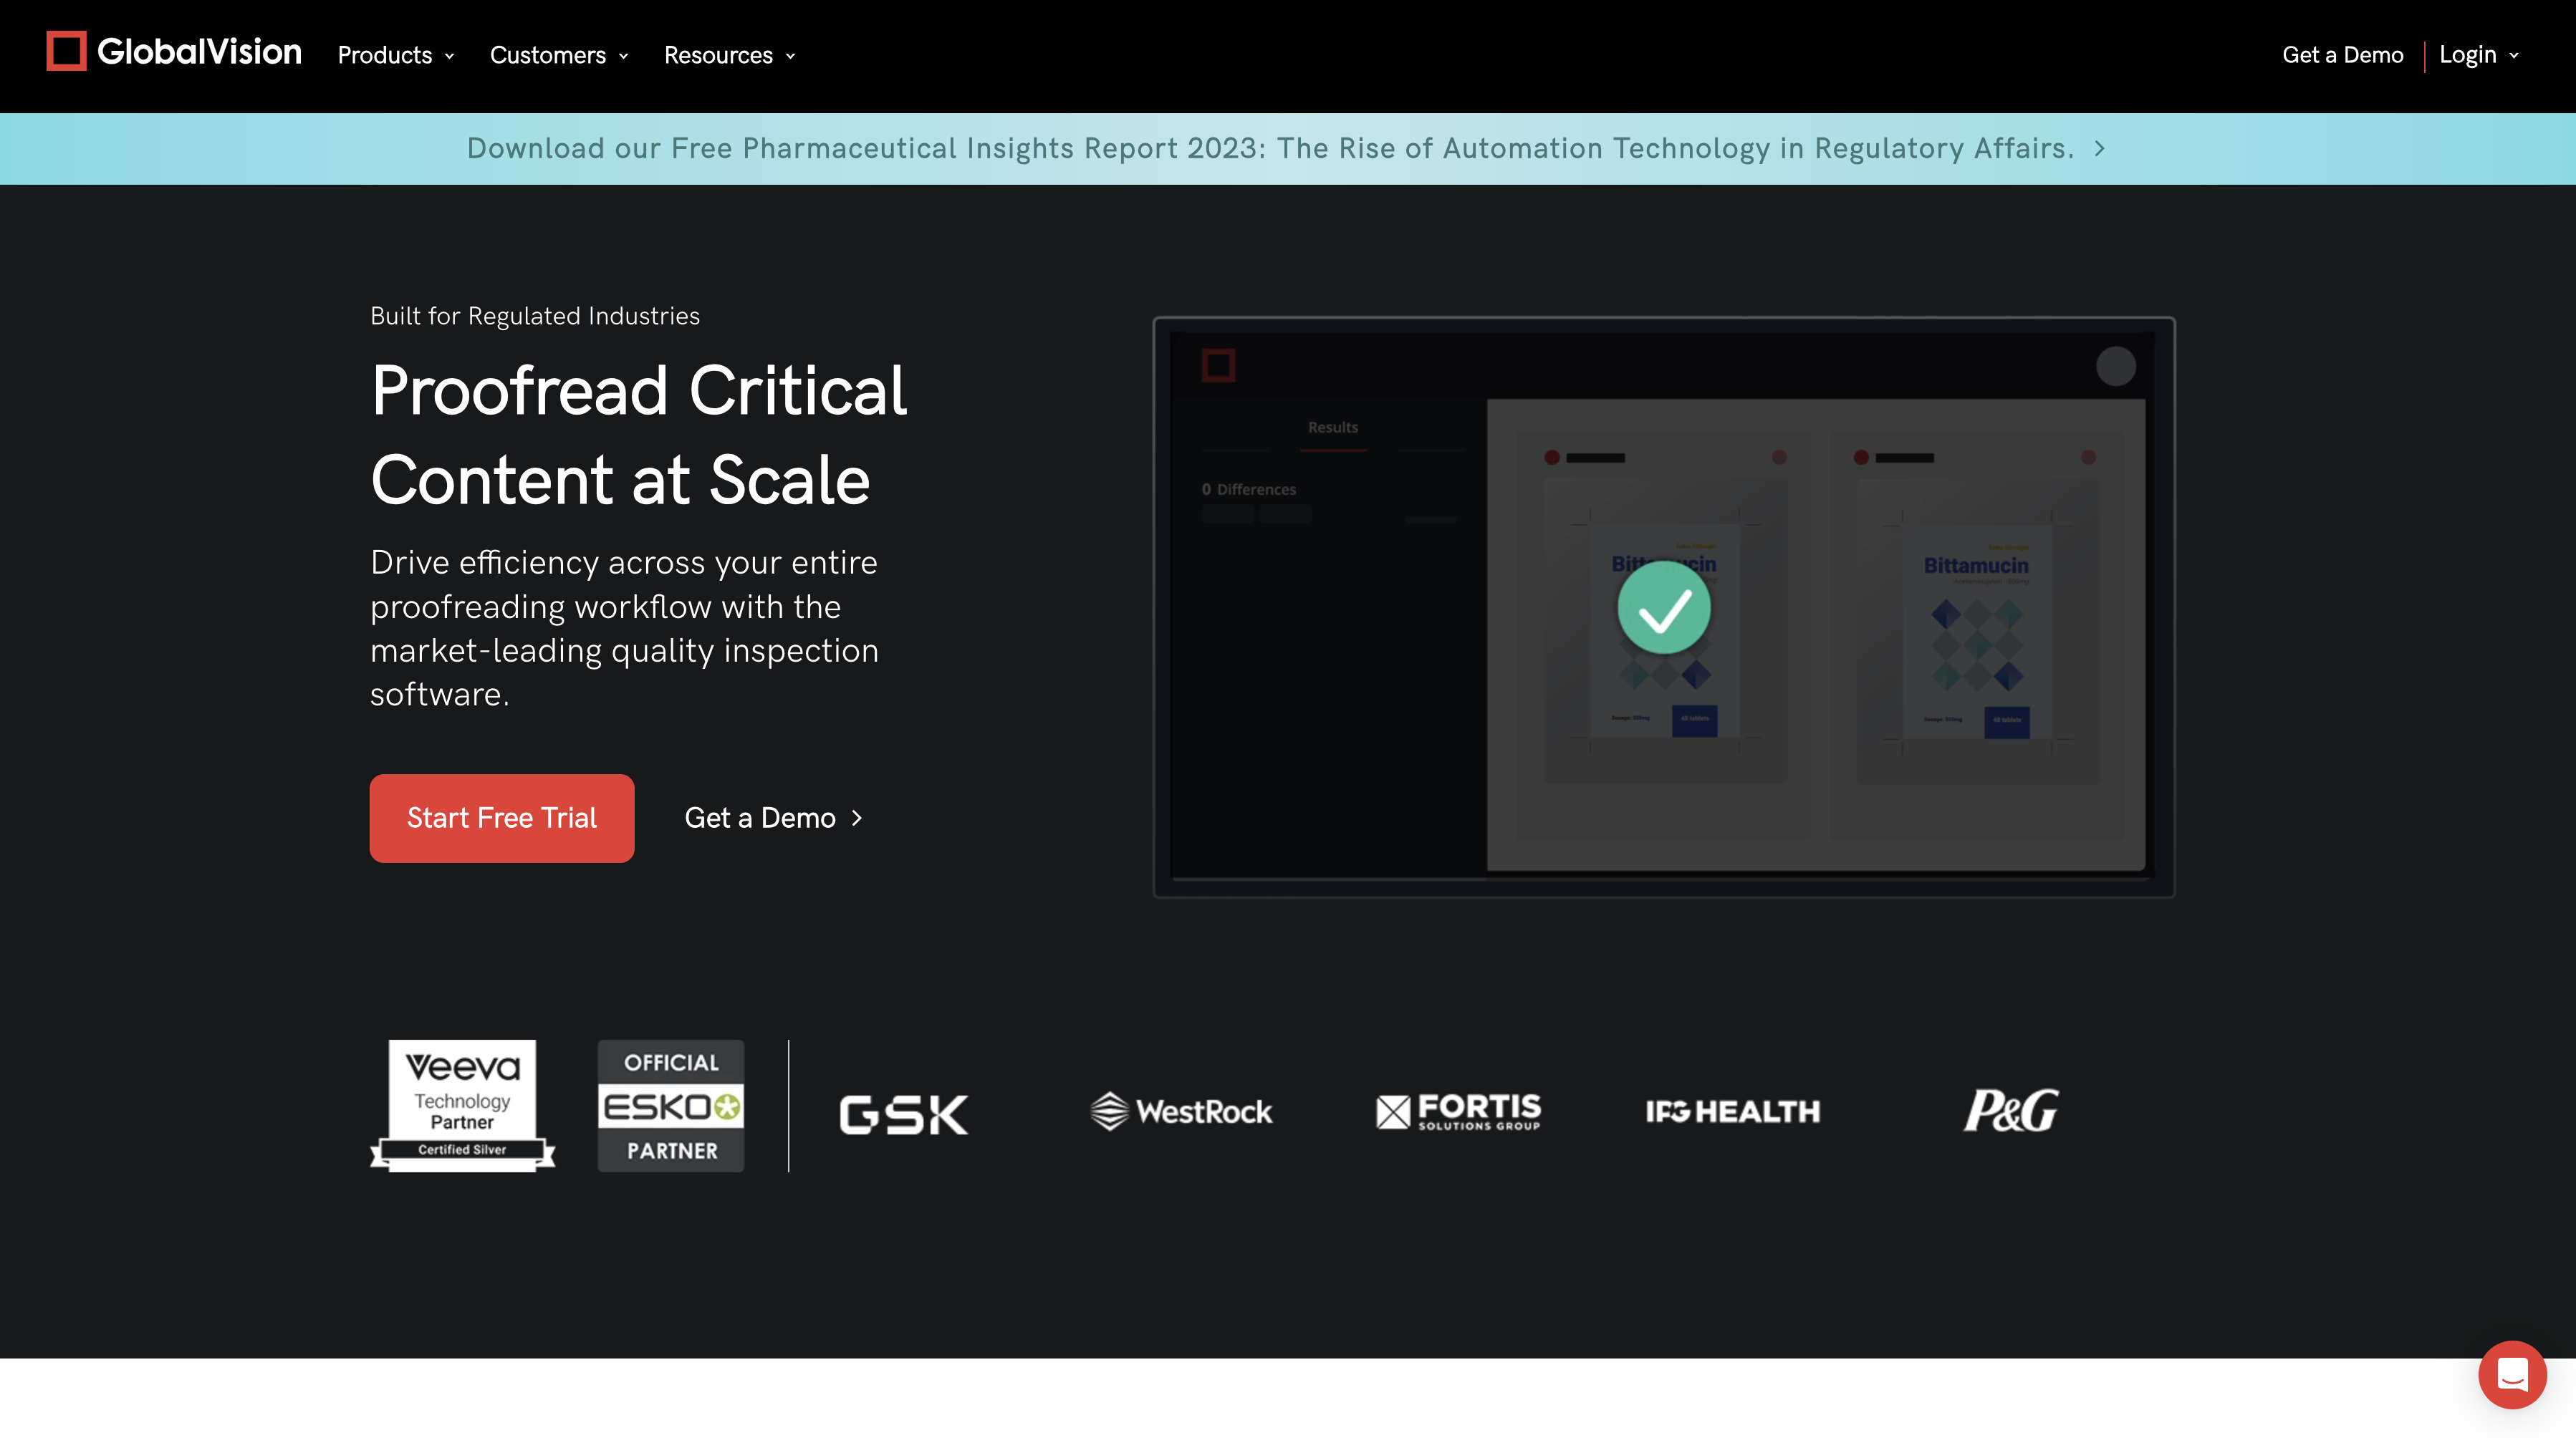Open the Resources dropdown menu

pyautogui.click(x=730, y=55)
